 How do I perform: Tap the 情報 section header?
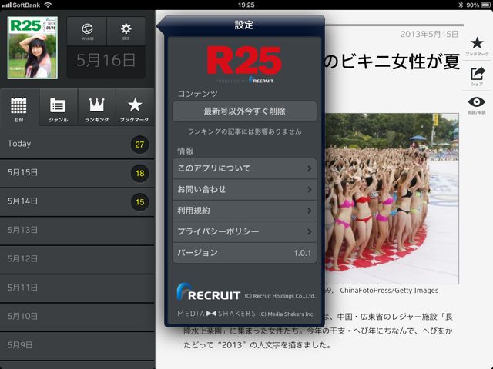coord(186,151)
